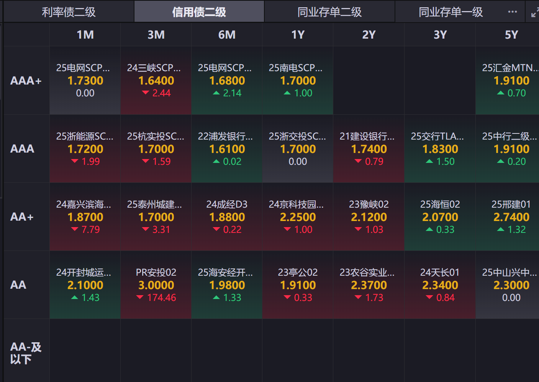The height and width of the screenshot is (382, 539).
Task: Select the AAA rating row label
Action: point(26,149)
